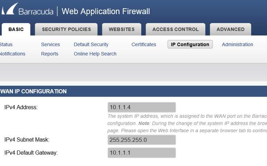
Task: Open the SECURITY POLICIES tab
Action: (66, 29)
